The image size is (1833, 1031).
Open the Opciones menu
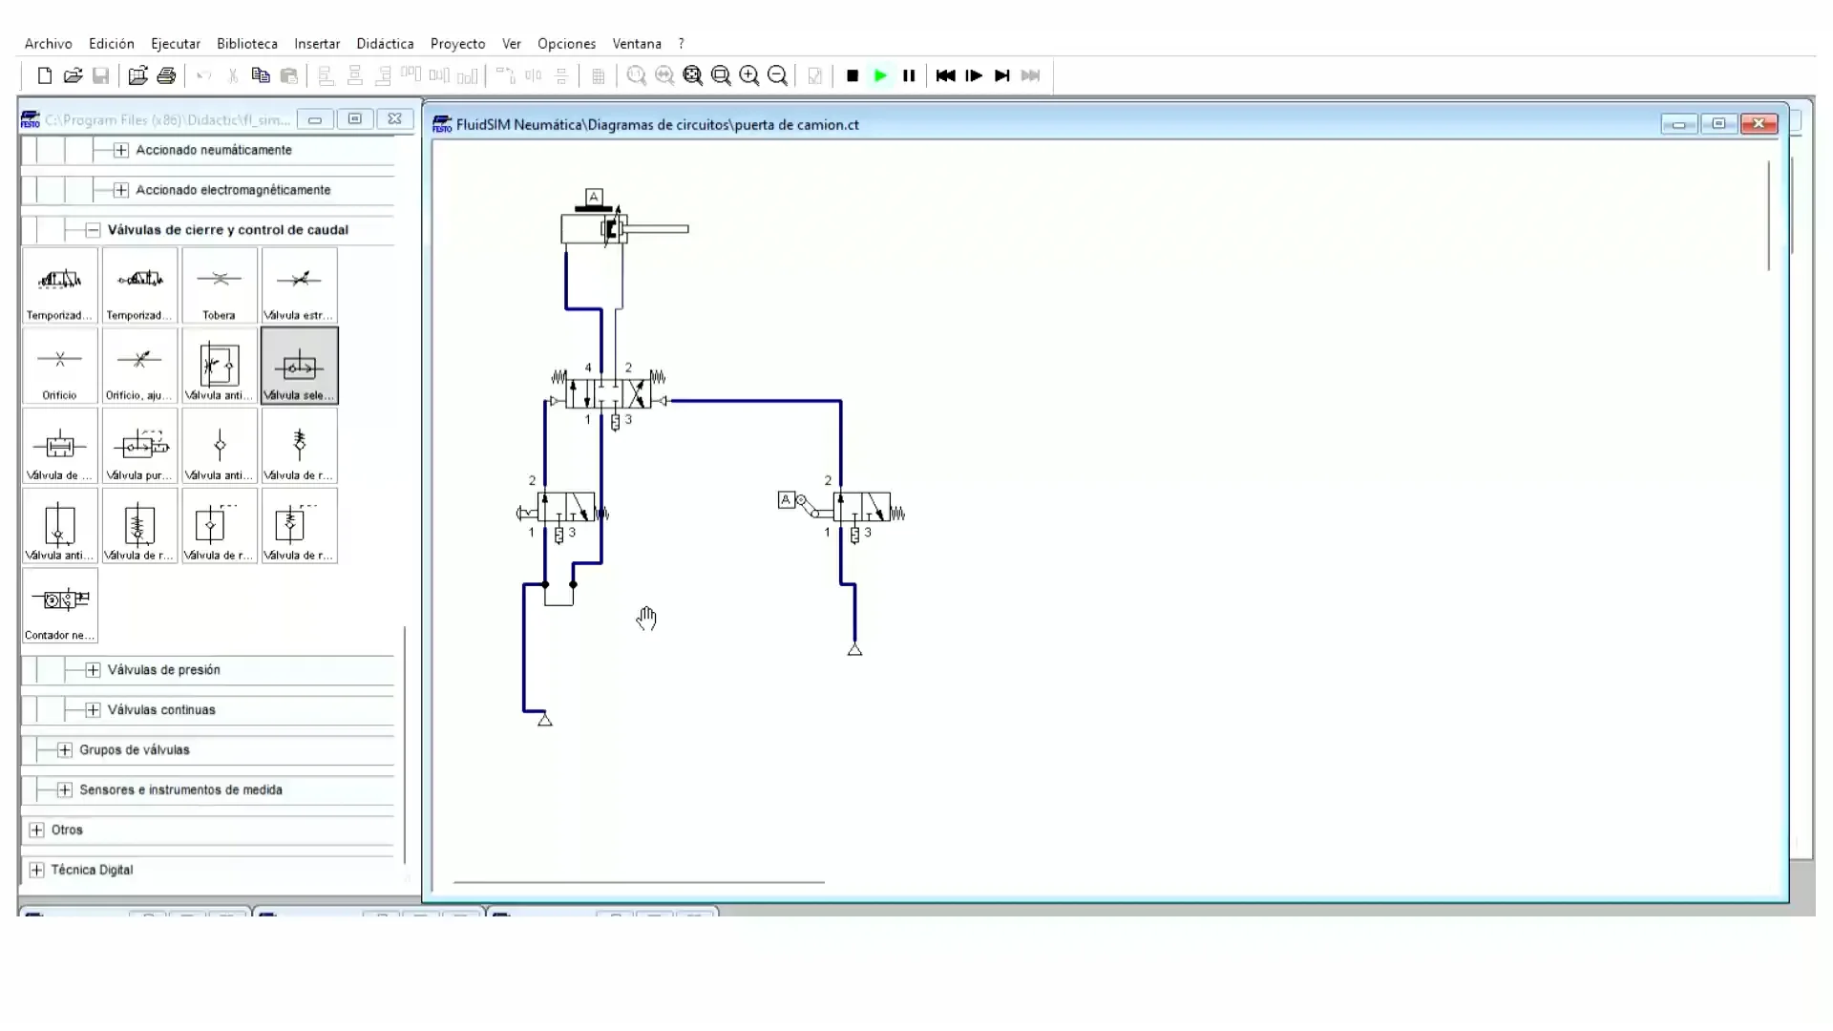(x=566, y=44)
